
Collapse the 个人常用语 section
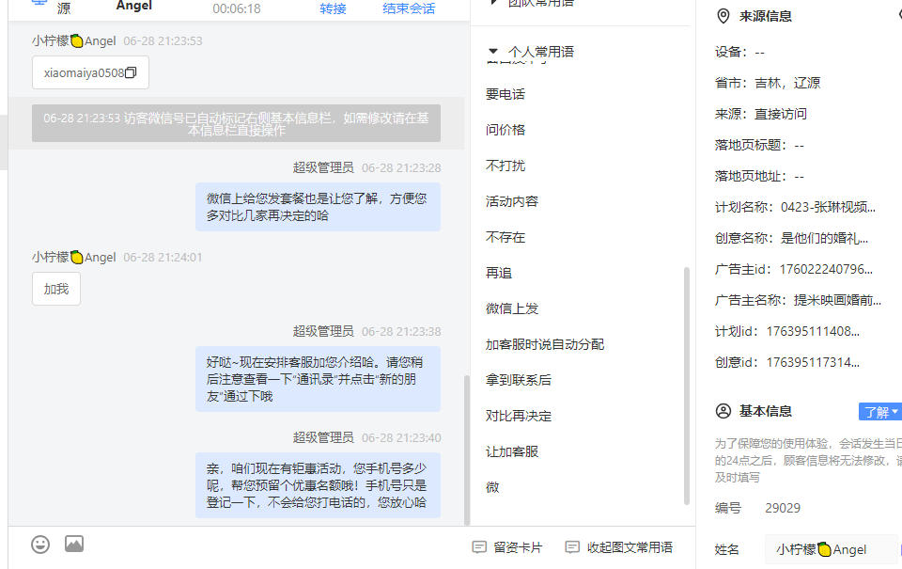(493, 51)
